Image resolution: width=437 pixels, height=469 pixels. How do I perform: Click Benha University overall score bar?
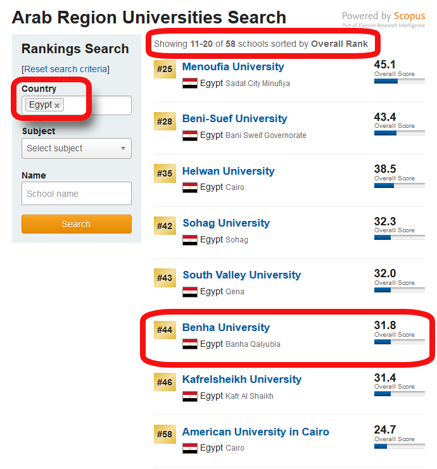(399, 342)
